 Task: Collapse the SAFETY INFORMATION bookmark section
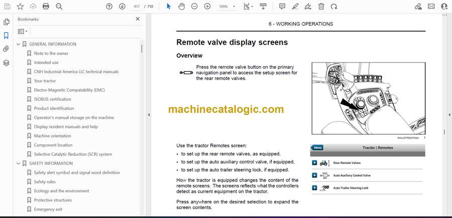coord(19,163)
